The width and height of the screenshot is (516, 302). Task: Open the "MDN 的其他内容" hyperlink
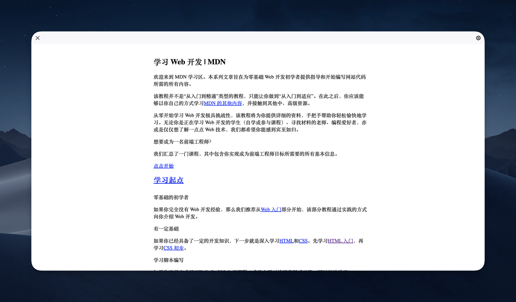tap(223, 103)
